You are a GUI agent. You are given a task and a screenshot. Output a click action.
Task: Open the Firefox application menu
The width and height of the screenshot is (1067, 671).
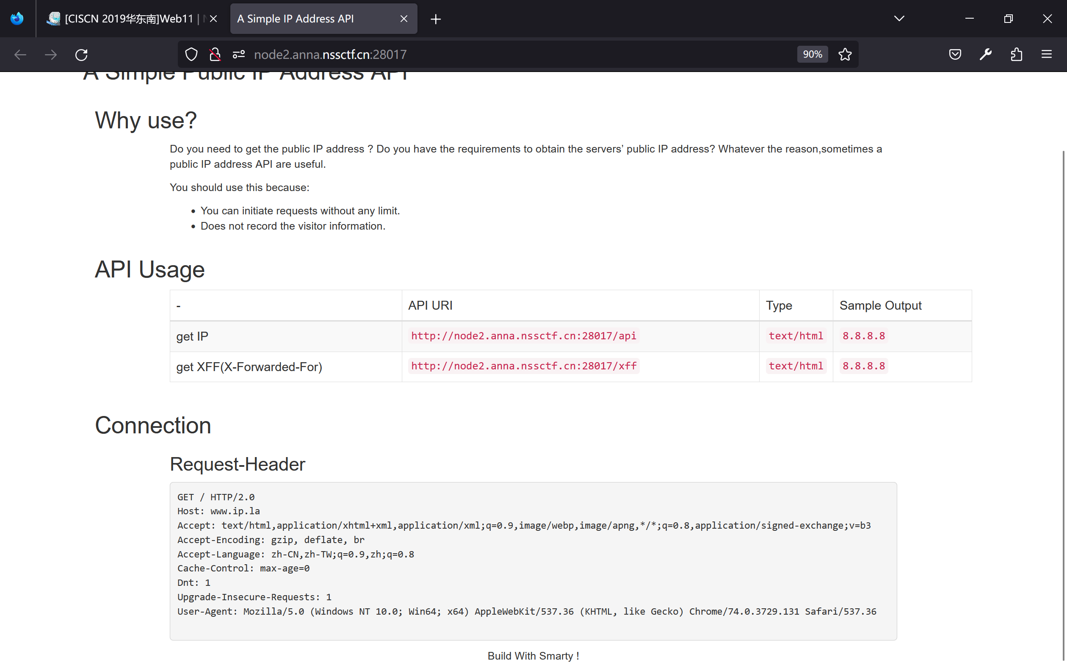1047,55
